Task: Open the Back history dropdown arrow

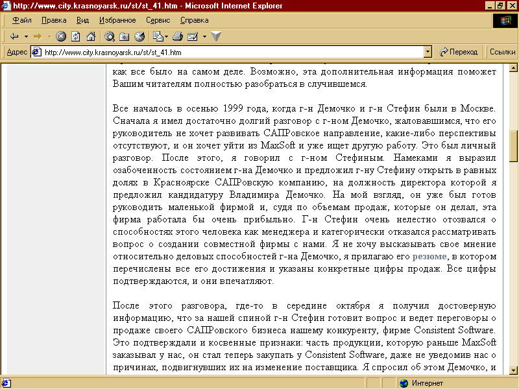Action: pos(26,36)
